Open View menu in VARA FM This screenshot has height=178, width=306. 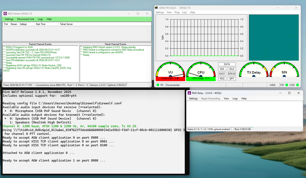(169, 12)
